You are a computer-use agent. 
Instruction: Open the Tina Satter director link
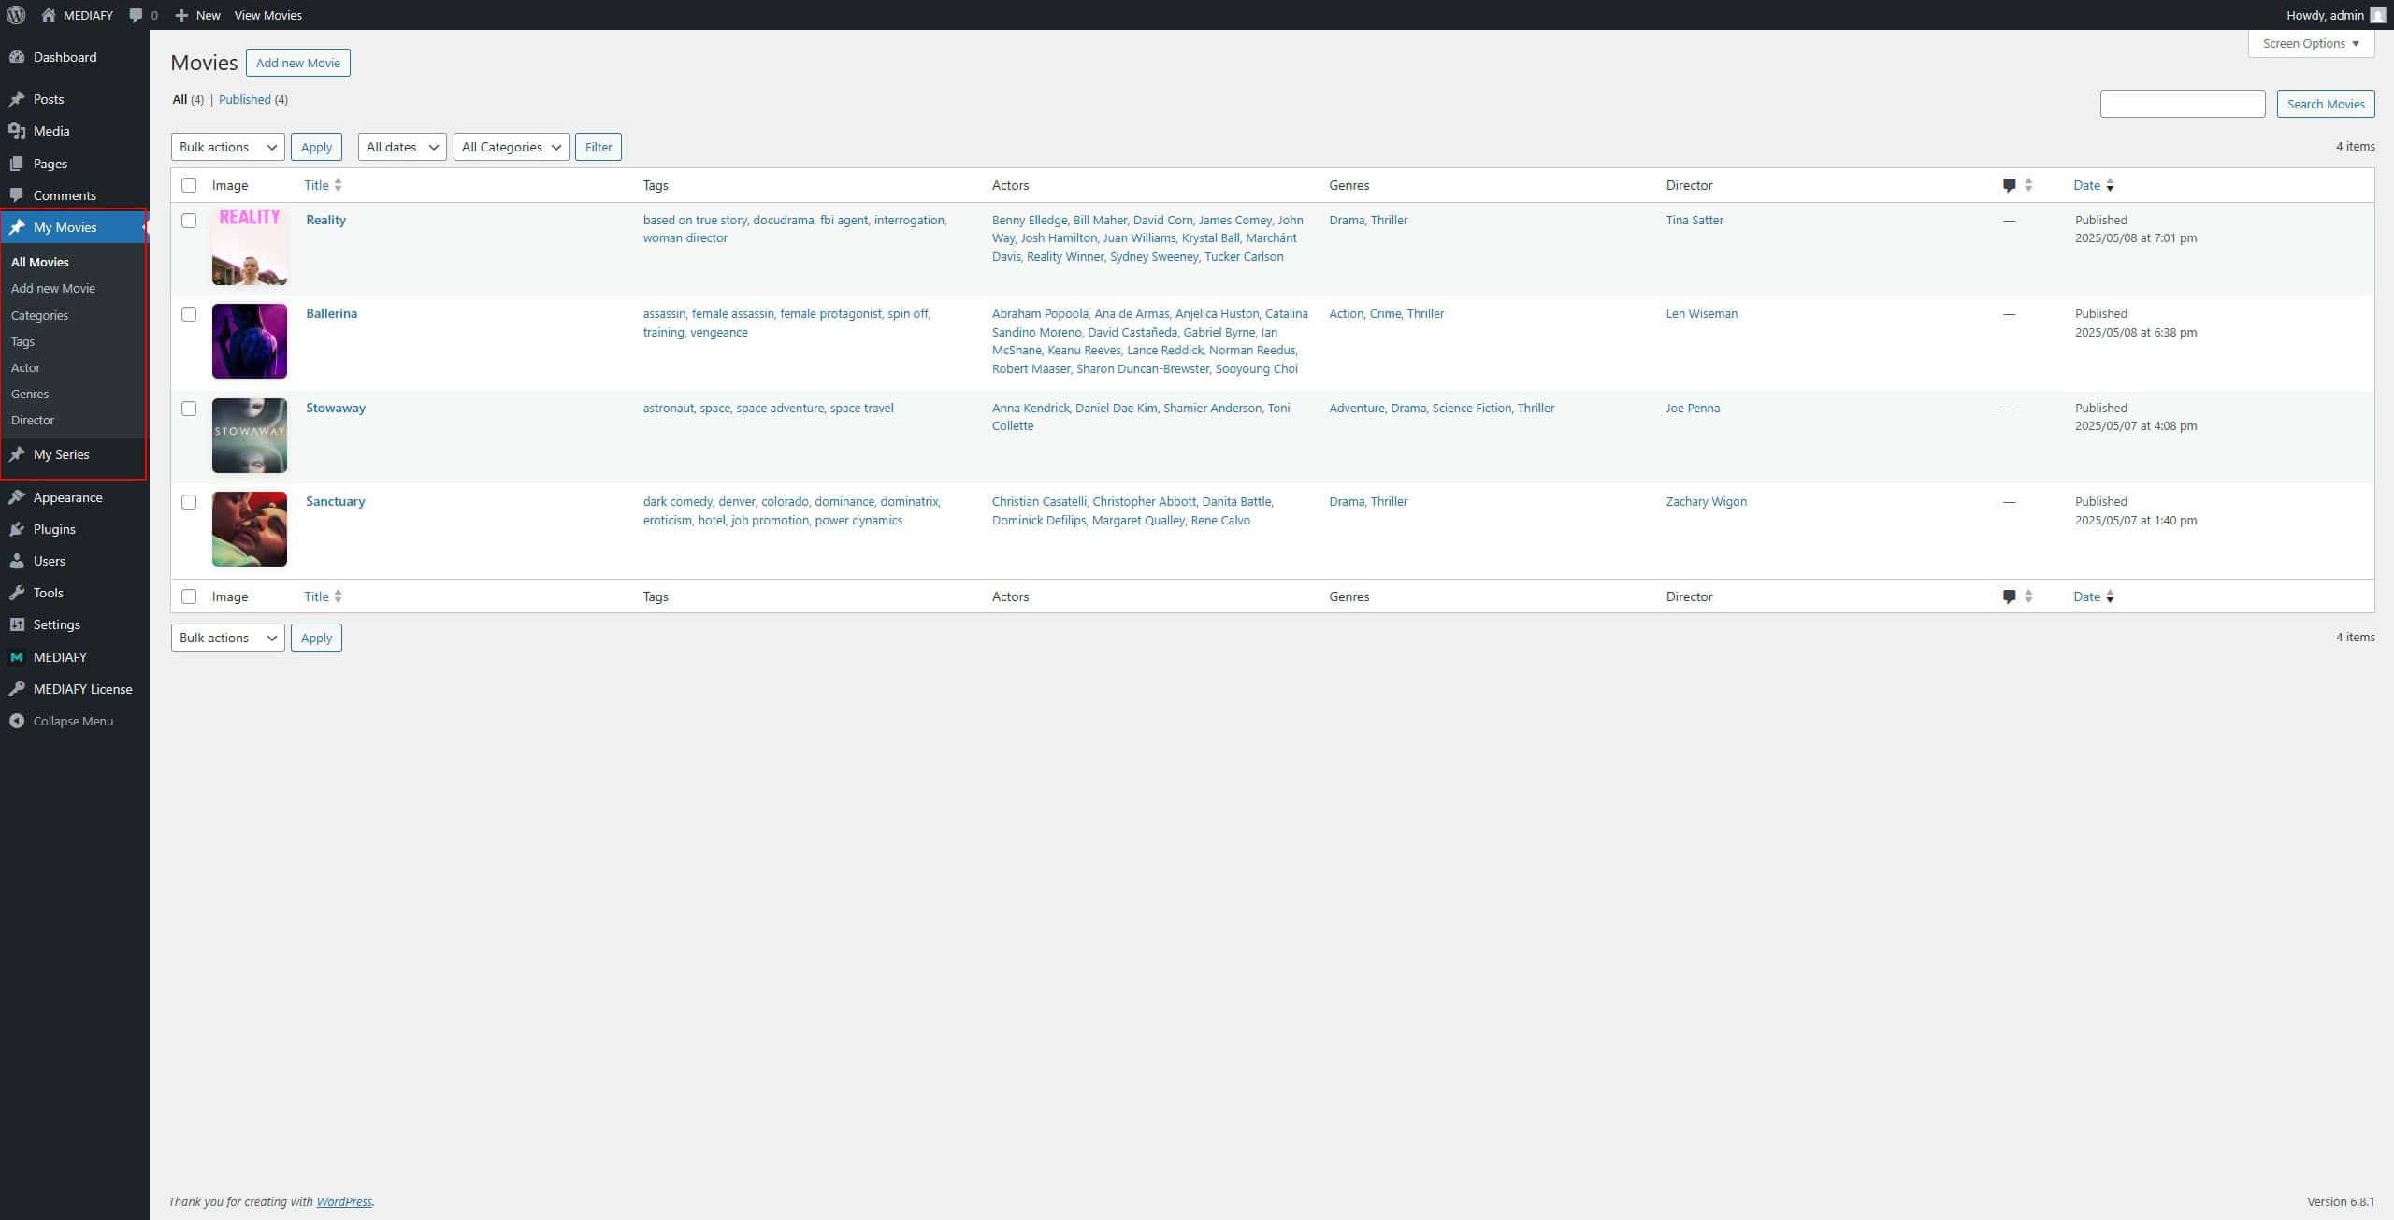click(1695, 220)
